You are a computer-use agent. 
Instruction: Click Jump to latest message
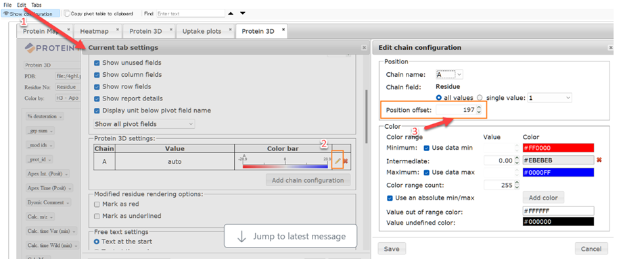click(290, 237)
